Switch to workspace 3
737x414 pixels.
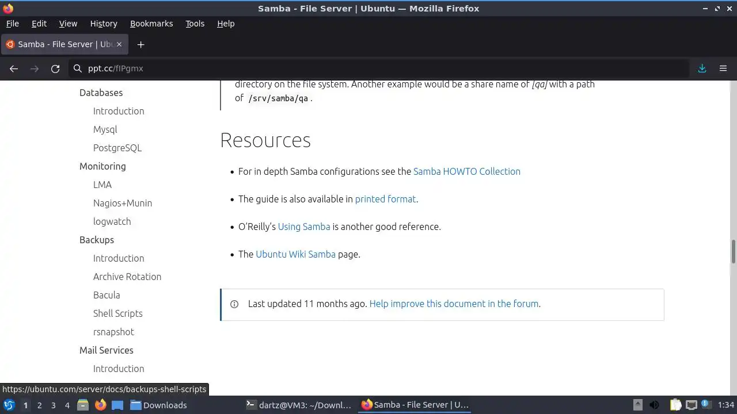(x=53, y=405)
